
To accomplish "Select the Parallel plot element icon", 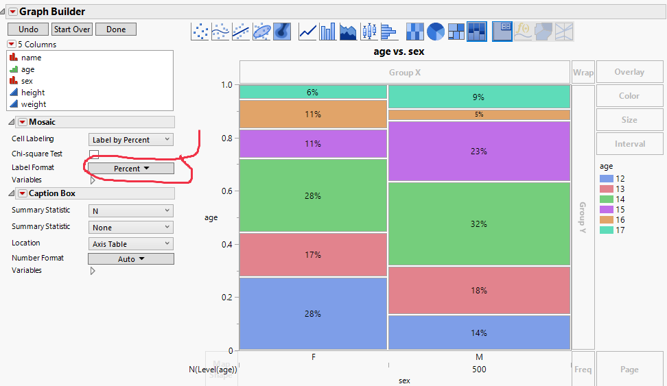I will click(563, 32).
